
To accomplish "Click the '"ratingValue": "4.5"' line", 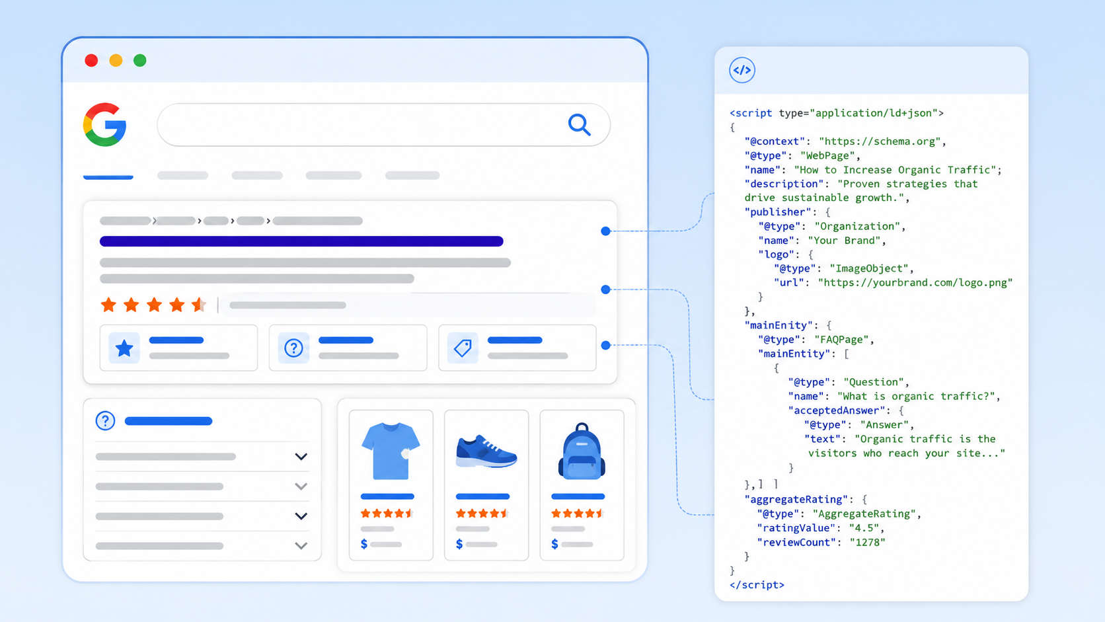I will click(821, 528).
